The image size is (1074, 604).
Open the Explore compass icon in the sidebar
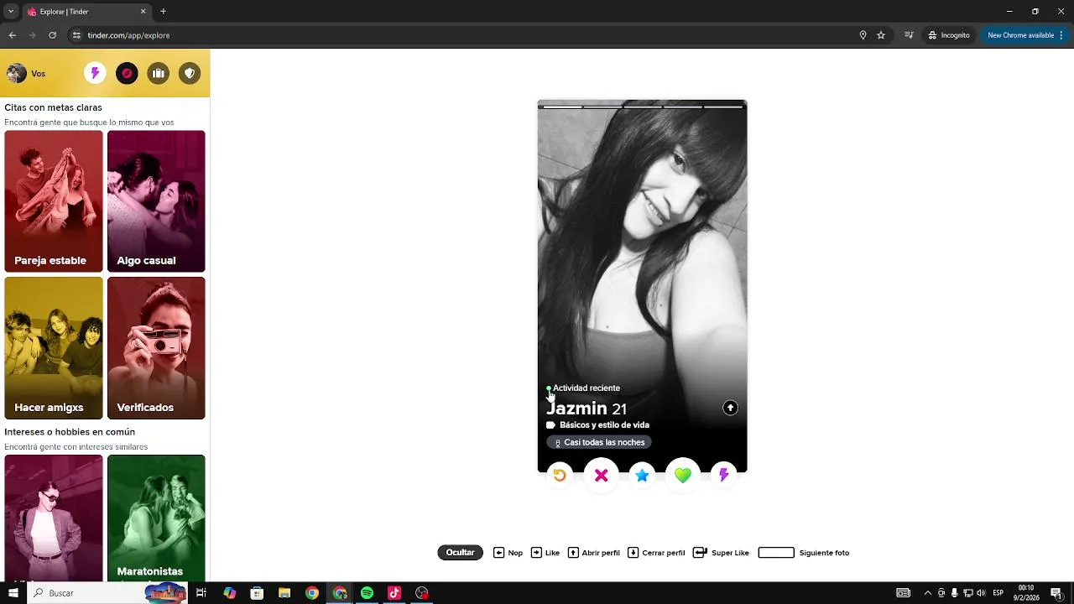(127, 73)
